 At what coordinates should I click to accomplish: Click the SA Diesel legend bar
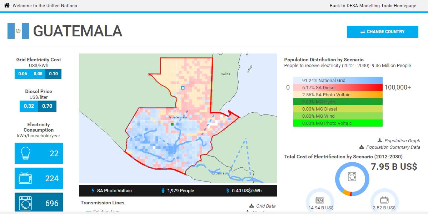[338, 87]
